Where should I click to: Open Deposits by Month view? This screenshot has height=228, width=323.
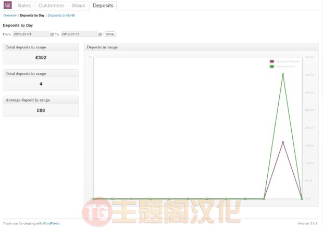[61, 16]
